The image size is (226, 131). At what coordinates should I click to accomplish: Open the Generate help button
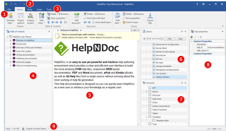point(10,18)
